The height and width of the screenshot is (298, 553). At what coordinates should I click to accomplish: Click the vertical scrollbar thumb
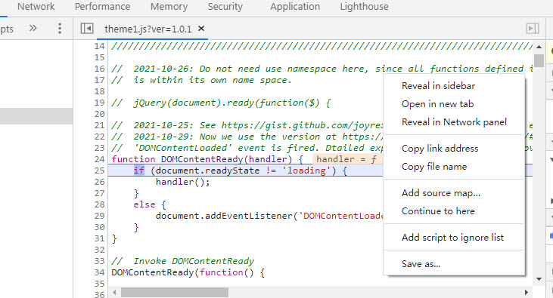click(x=539, y=60)
